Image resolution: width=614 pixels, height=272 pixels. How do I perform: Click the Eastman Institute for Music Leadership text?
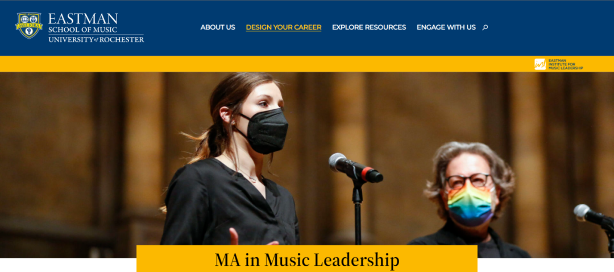tap(566, 64)
